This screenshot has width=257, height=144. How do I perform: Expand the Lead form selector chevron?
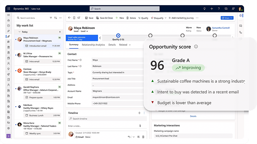(x=87, y=31)
